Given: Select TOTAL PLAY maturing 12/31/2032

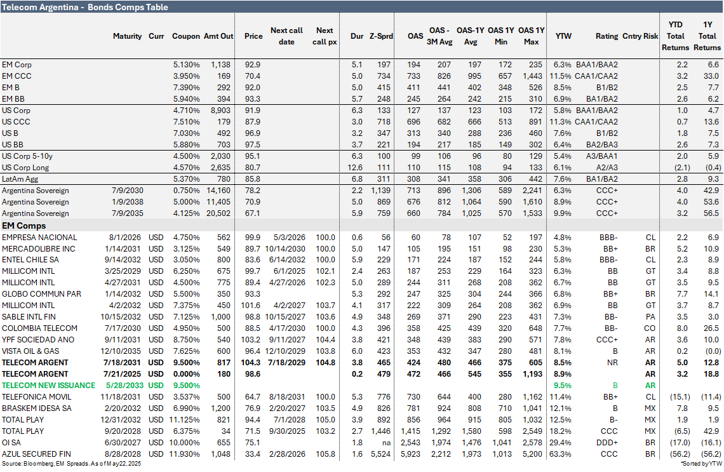Looking at the screenshot, I should tap(23, 420).
